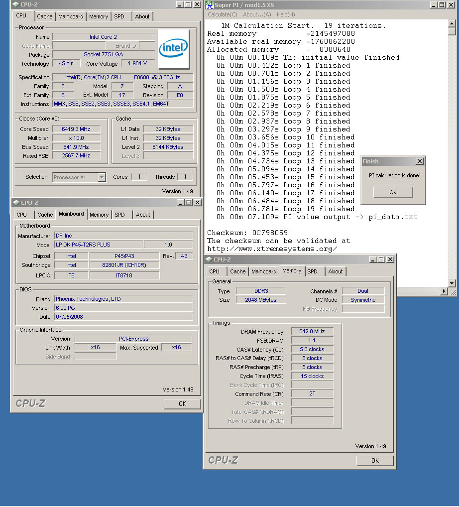Click the Multiplier value x 10.0
459x507 pixels.
[x=76, y=138]
